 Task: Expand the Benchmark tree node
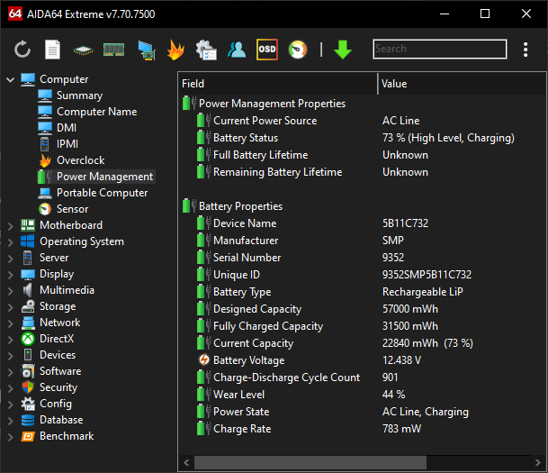11,437
